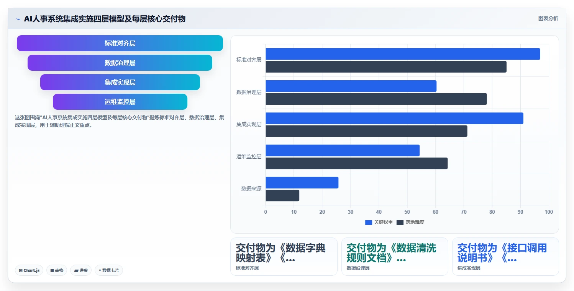Viewport: 574px width, 291px height.
Task: Click the dark 落地难度 legend color box
Action: (x=400, y=222)
